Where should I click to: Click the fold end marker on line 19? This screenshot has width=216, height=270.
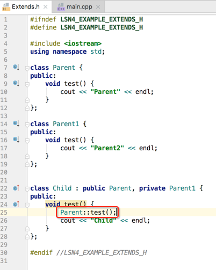27,164
